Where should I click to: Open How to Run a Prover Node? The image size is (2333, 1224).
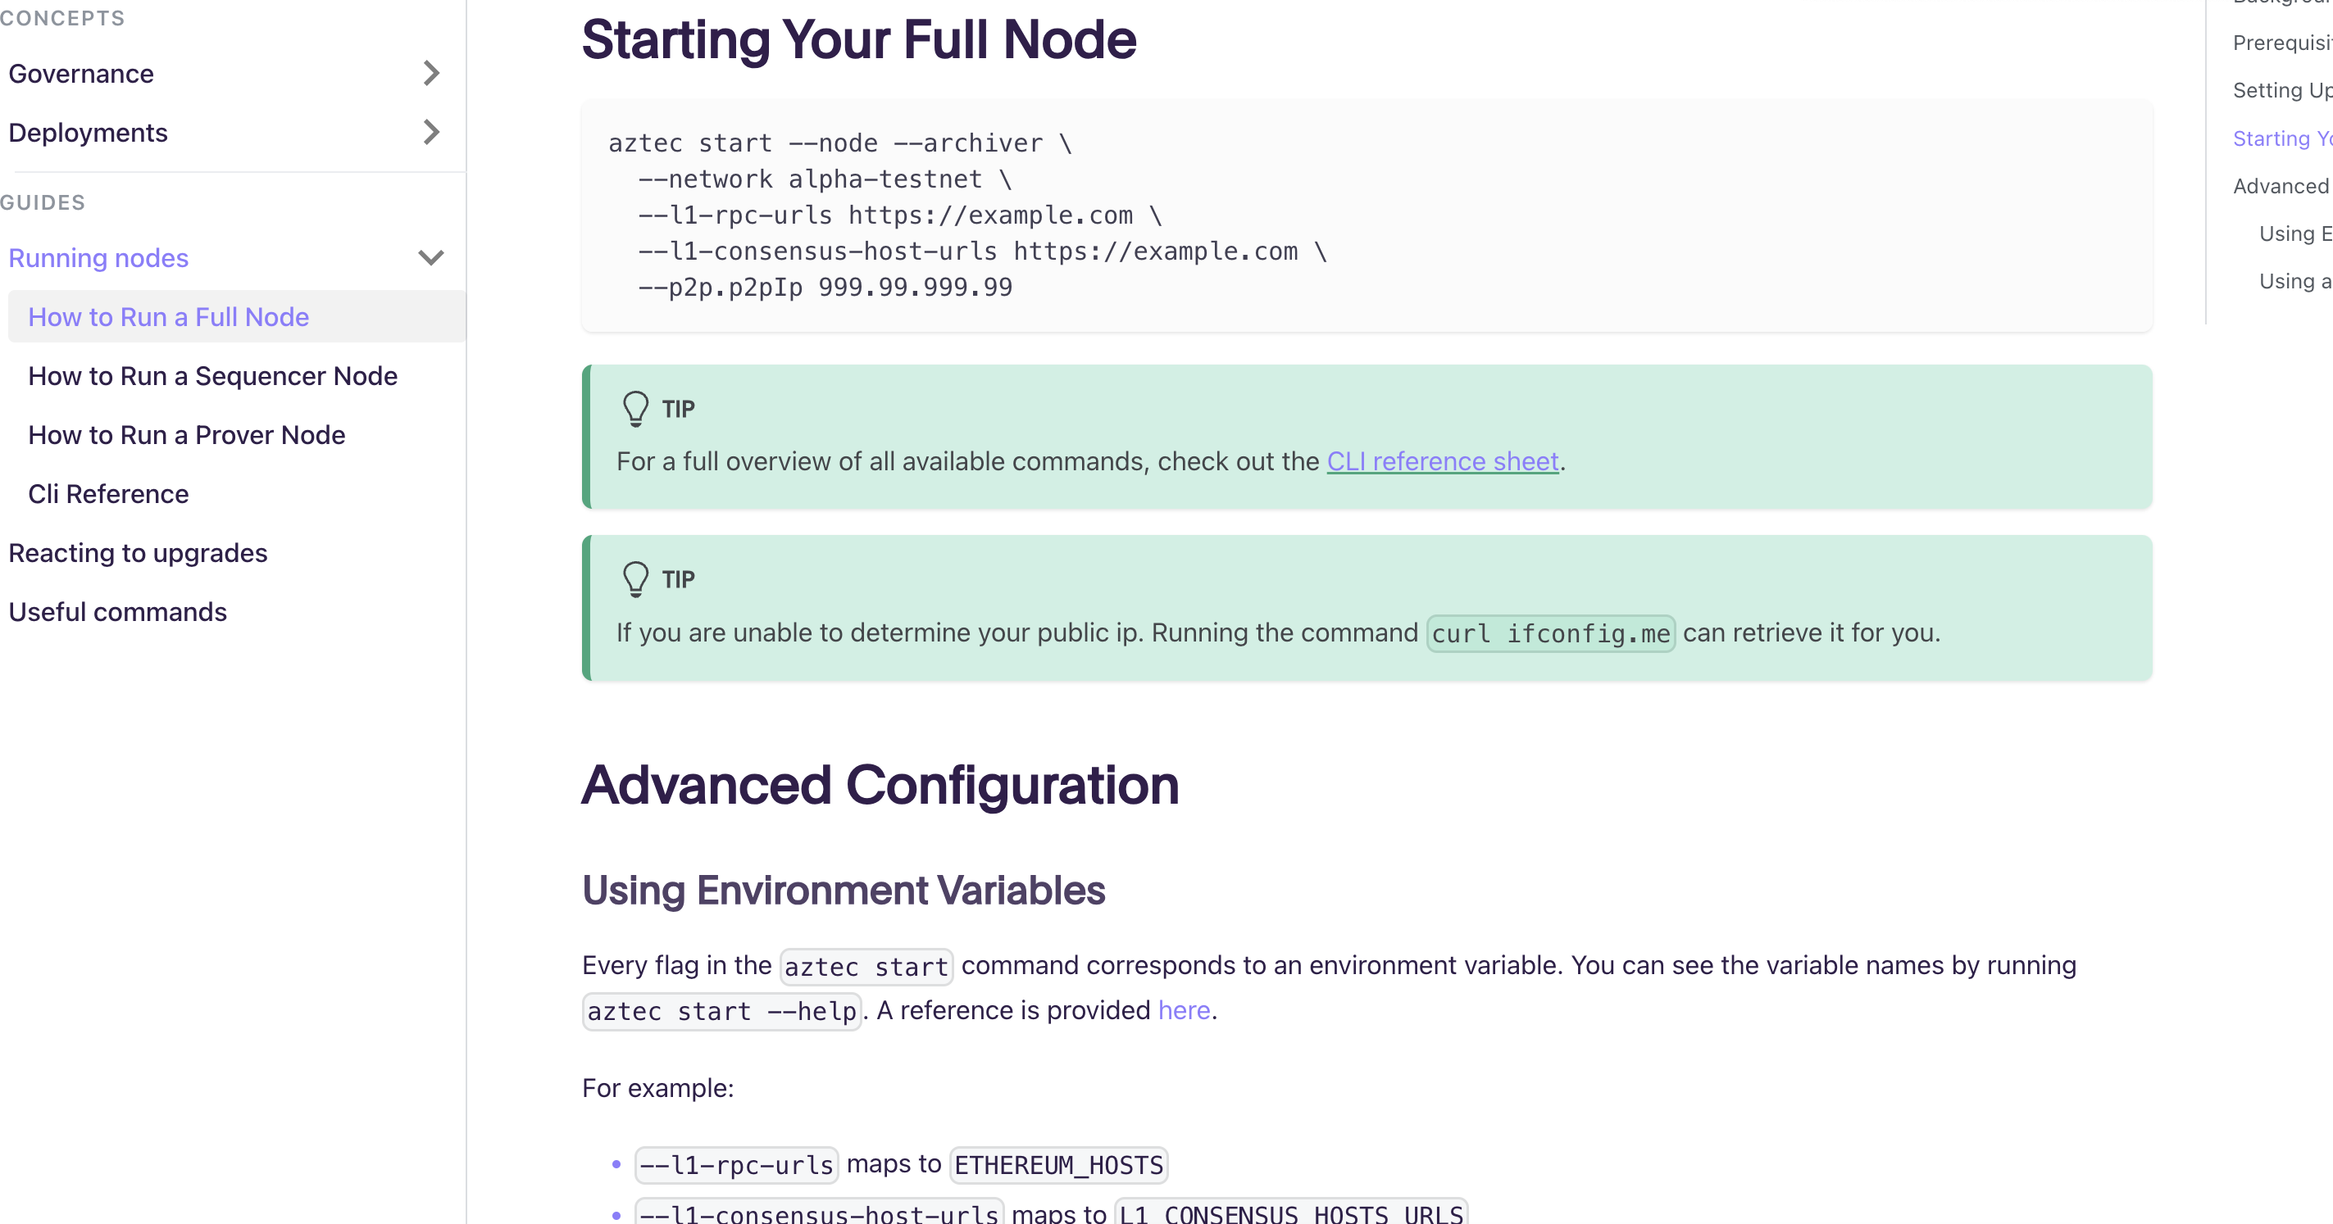coord(187,434)
